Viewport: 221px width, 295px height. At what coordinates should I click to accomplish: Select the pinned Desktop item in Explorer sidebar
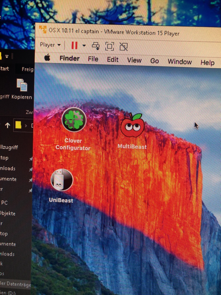[4, 158]
